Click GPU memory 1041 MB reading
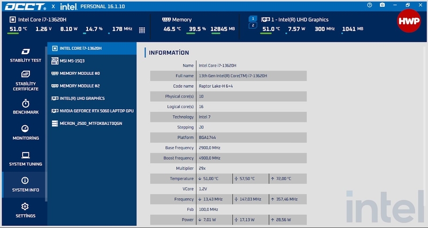Image resolution: width=428 pixels, height=228 pixels. coord(353,29)
